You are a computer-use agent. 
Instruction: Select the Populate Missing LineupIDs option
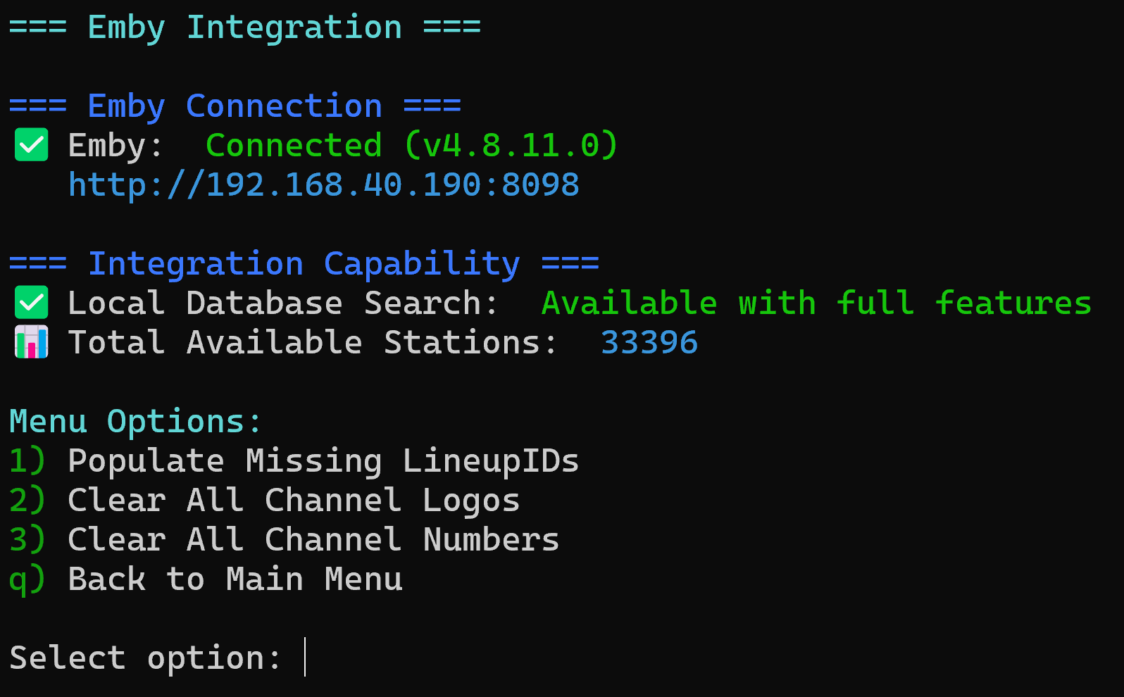(323, 461)
